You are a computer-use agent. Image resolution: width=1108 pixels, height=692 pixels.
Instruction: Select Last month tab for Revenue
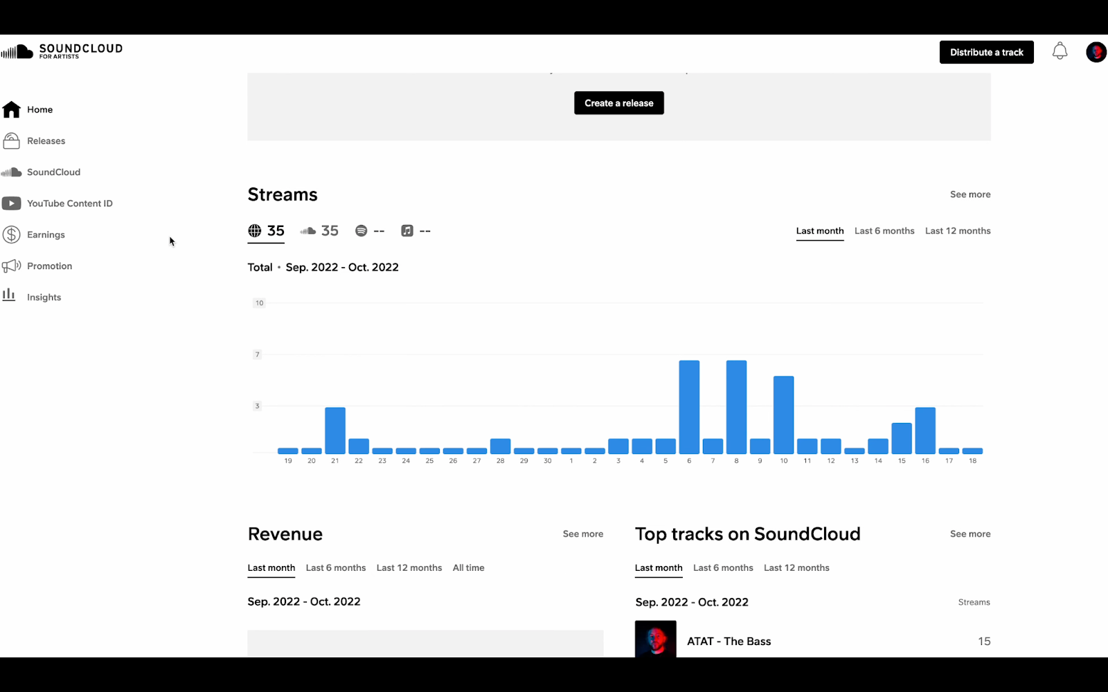click(271, 568)
